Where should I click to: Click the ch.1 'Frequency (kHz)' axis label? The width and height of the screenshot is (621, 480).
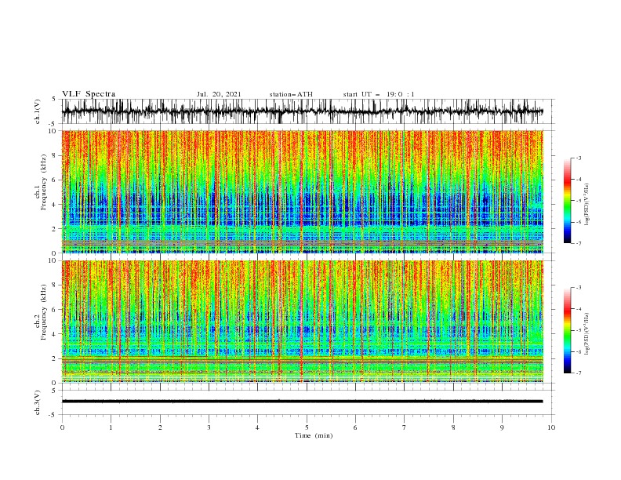(x=44, y=182)
